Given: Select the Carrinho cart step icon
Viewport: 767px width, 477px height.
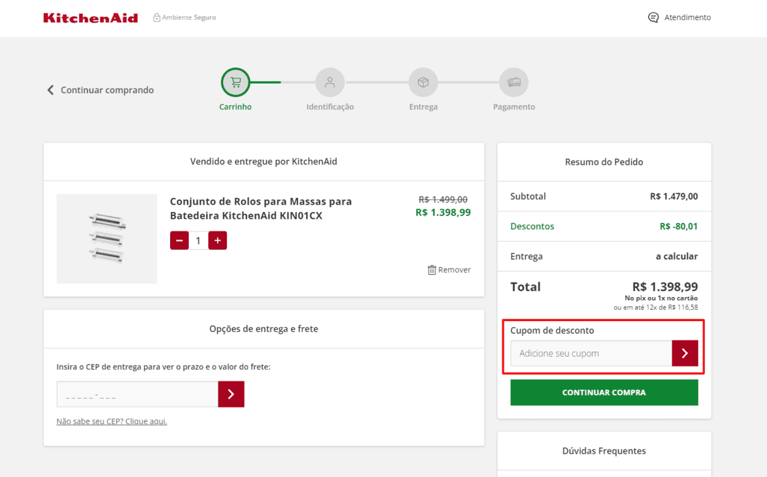Looking at the screenshot, I should [x=235, y=82].
